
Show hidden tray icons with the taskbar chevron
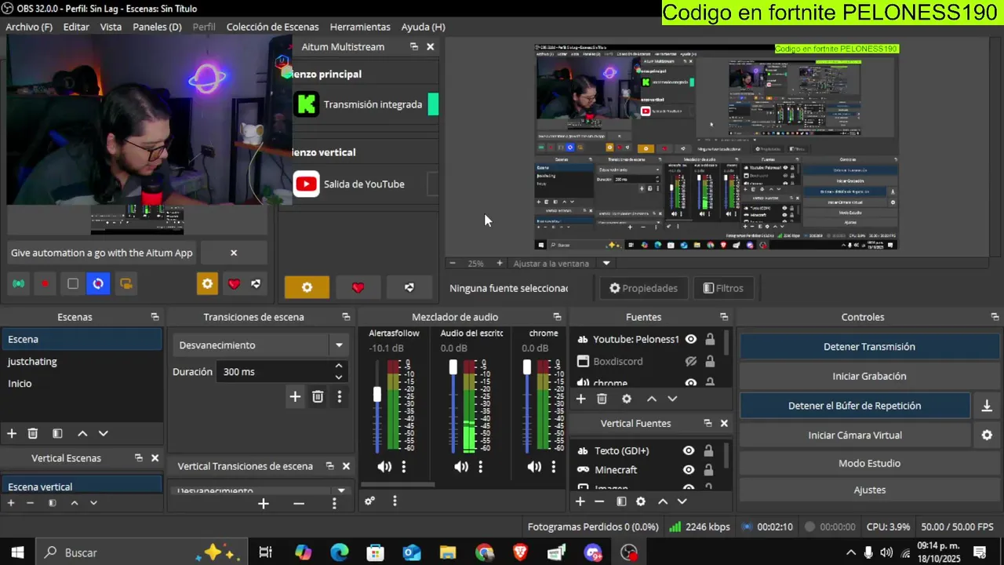point(851,552)
